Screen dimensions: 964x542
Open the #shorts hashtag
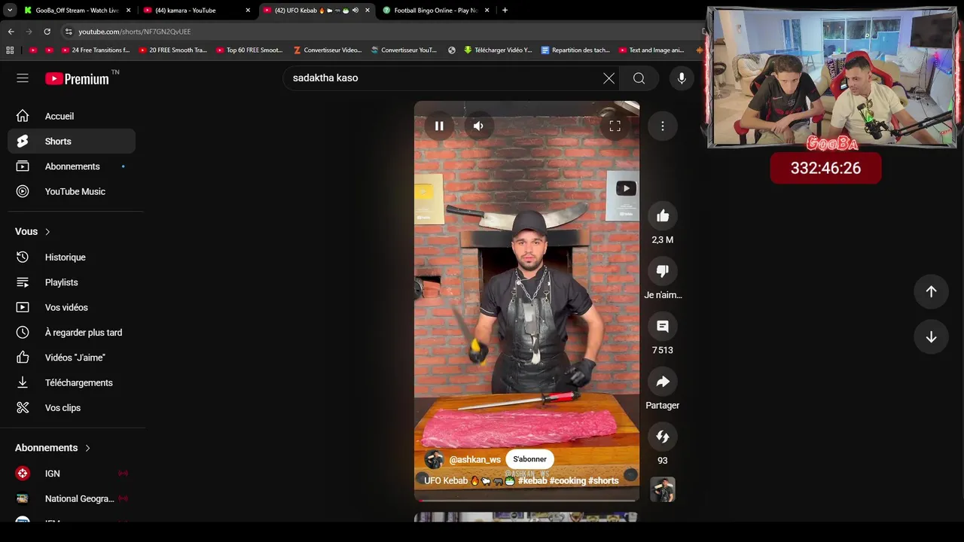tap(603, 481)
